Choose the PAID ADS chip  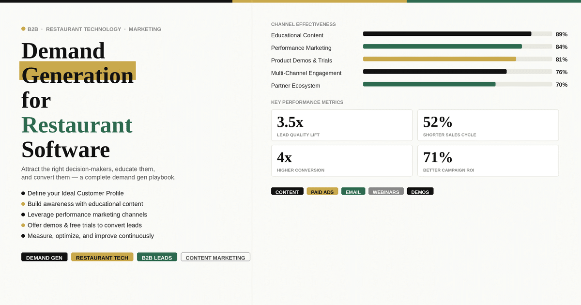click(x=322, y=192)
